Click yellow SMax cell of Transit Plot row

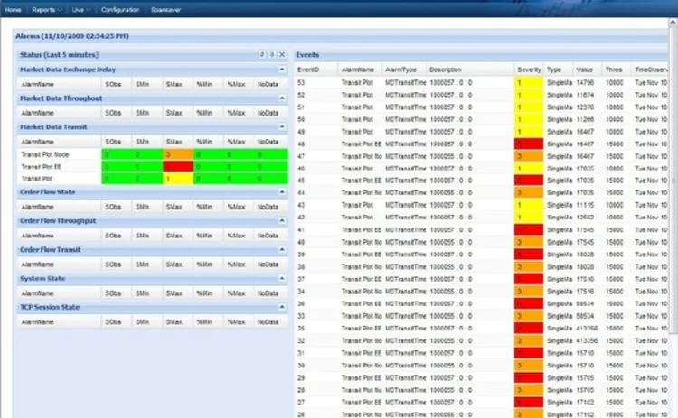[178, 179]
